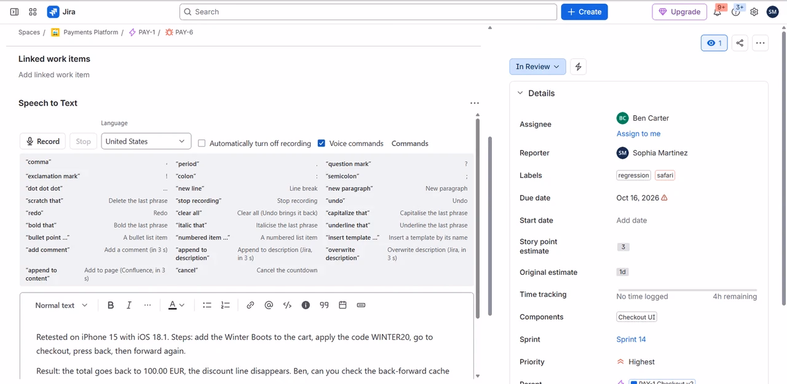Click the original estimate 1d
This screenshot has width=787, height=384.
[623, 272]
